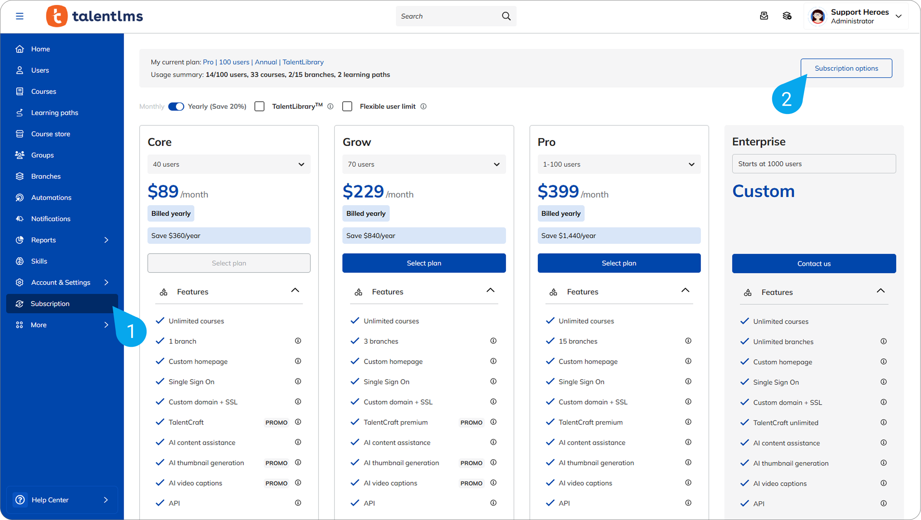921x520 pixels.
Task: Check the Flexible user limit box
Action: click(x=347, y=106)
